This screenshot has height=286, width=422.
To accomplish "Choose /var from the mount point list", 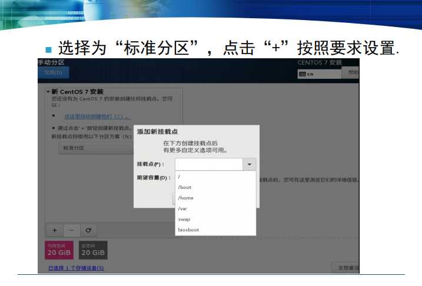I will [x=215, y=208].
